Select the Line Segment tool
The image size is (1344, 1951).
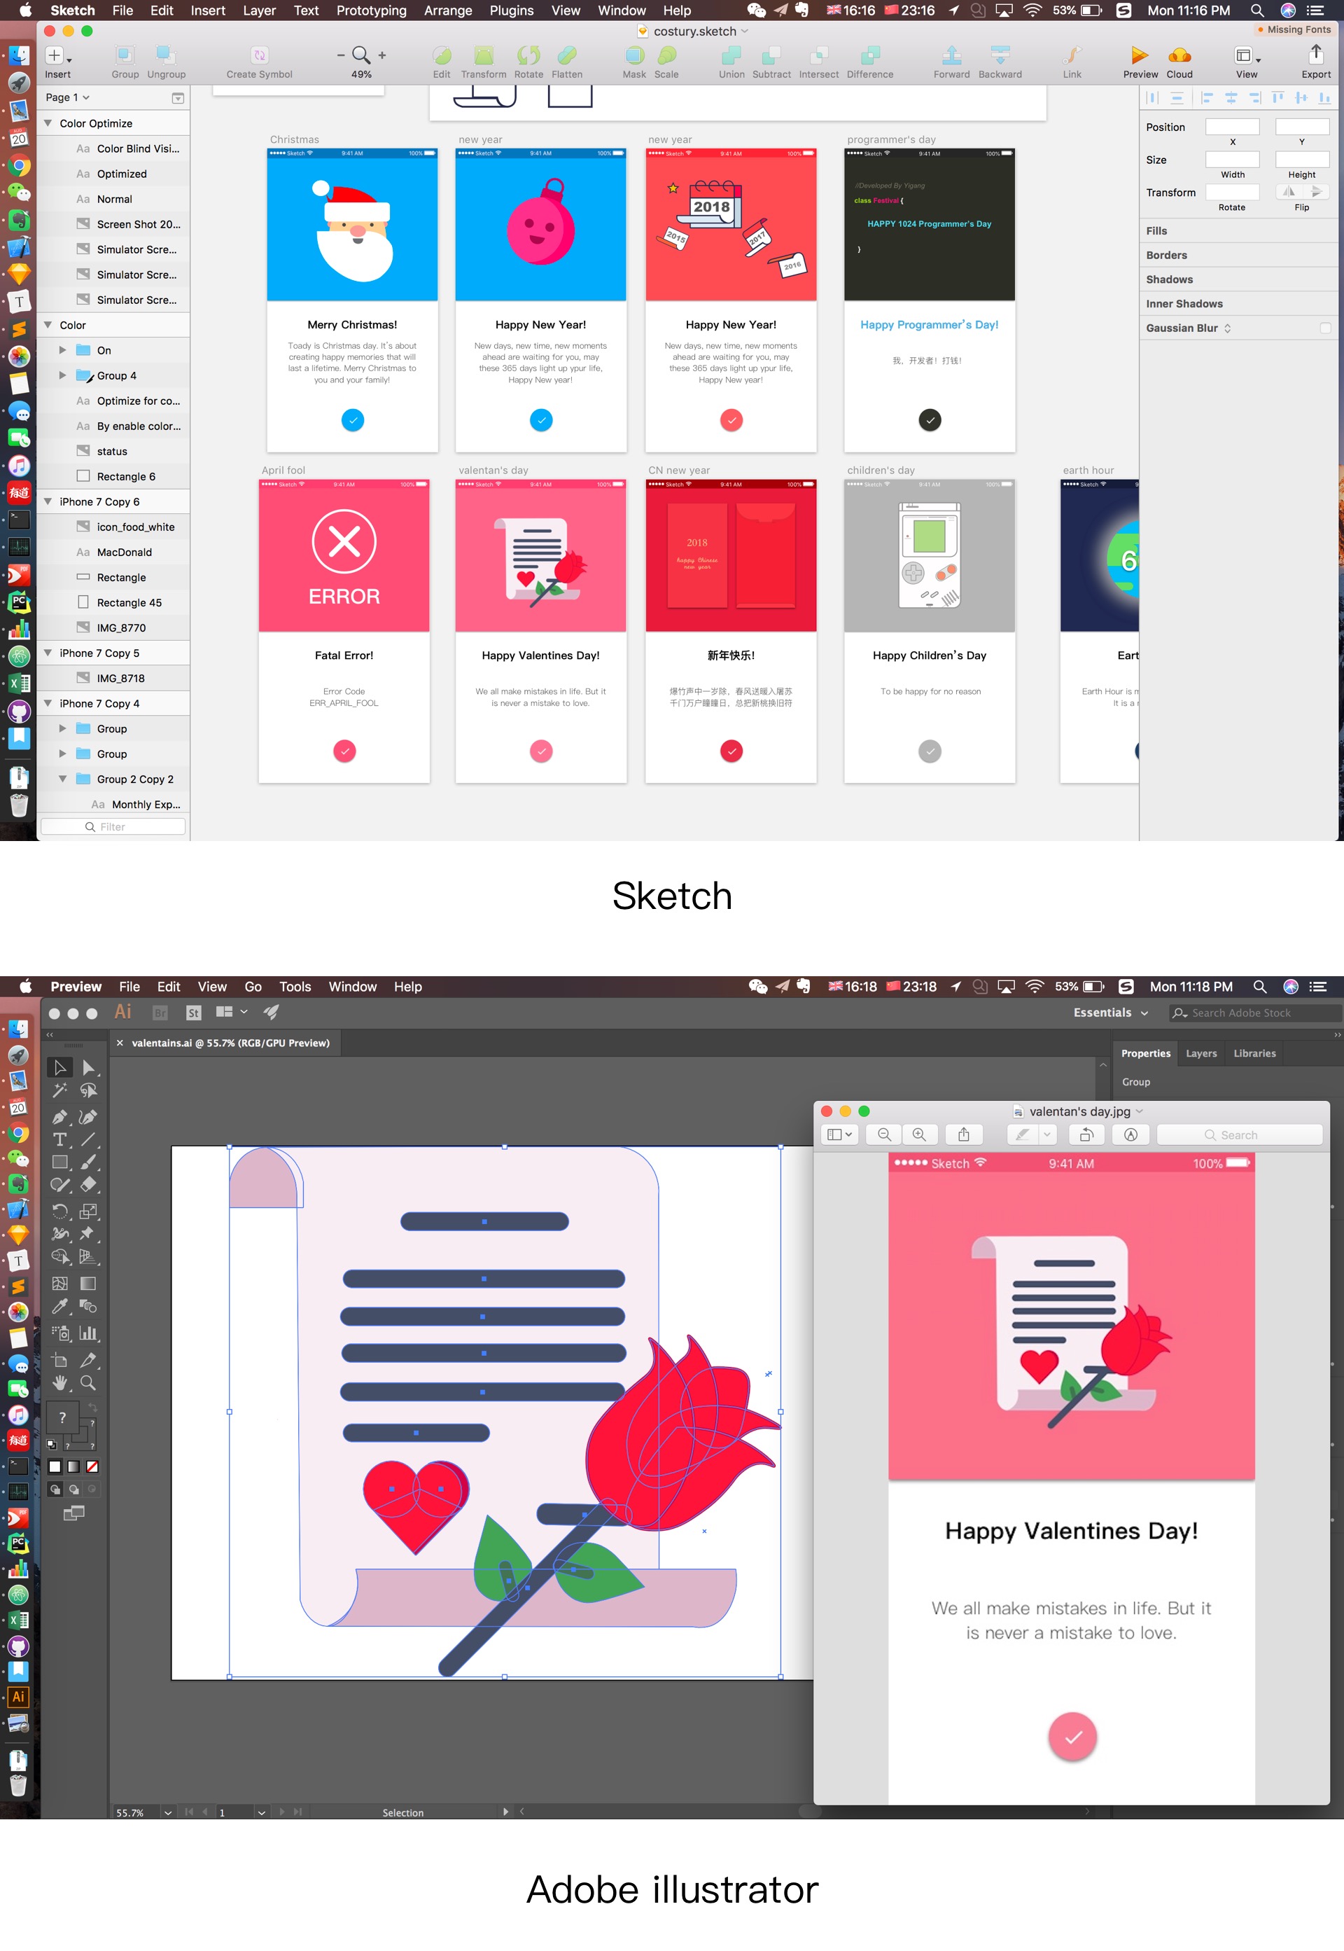[x=88, y=1140]
